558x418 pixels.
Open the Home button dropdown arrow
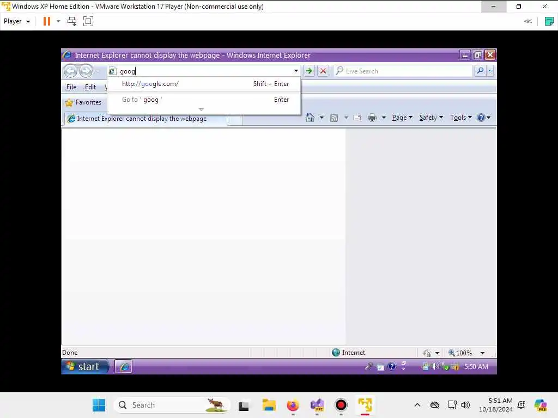pyautogui.click(x=322, y=118)
